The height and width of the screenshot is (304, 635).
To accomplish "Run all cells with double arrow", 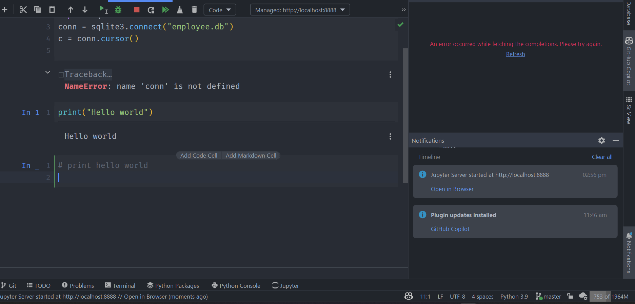I will [165, 10].
